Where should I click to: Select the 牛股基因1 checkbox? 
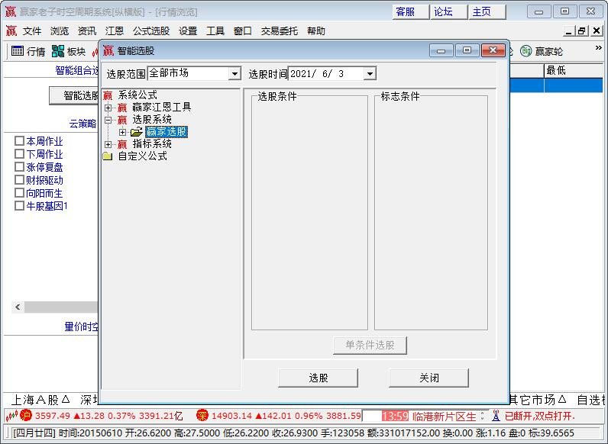point(19,205)
